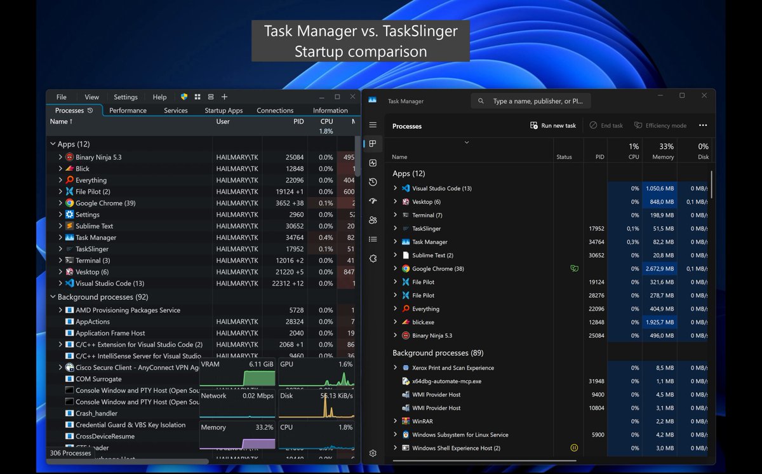Open the Performance page from Task Manager's sidebar
Screen dimensions: 762x474
(373, 163)
